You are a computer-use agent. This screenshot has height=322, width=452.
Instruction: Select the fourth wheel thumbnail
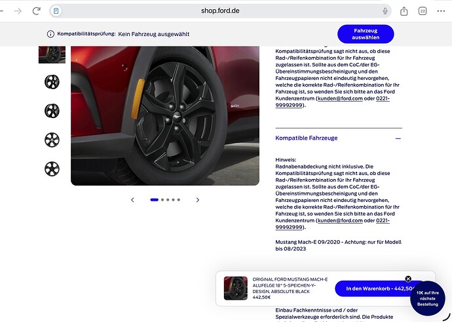coord(52,140)
